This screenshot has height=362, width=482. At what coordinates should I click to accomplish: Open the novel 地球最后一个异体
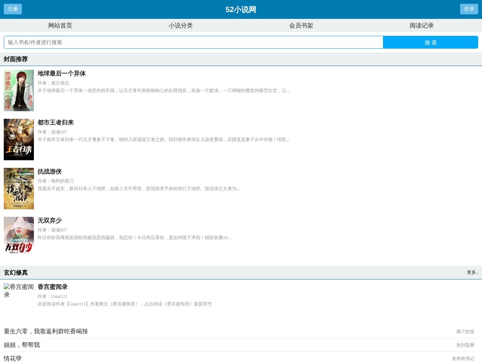click(x=61, y=74)
